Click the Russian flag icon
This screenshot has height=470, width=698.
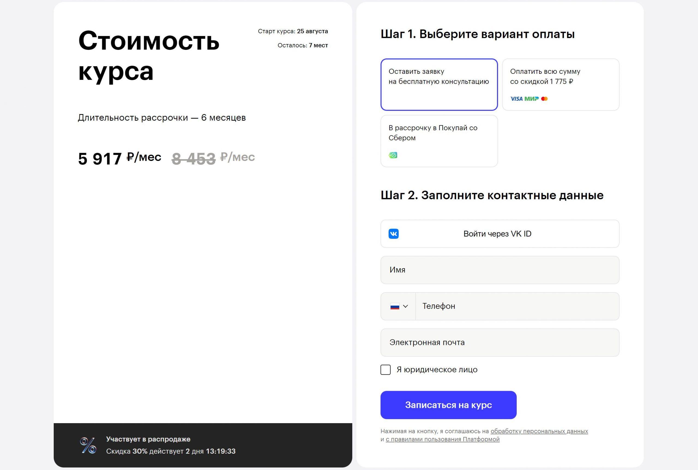(x=395, y=306)
